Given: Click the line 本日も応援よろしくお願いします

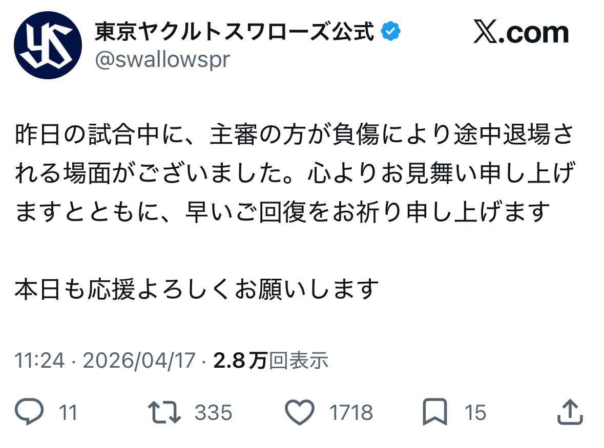Looking at the screenshot, I should [196, 290].
